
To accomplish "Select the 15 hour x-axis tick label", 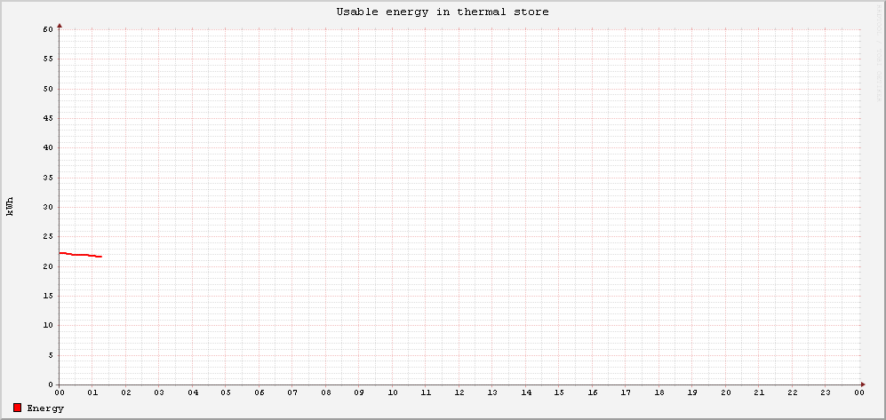I will [x=559, y=392].
